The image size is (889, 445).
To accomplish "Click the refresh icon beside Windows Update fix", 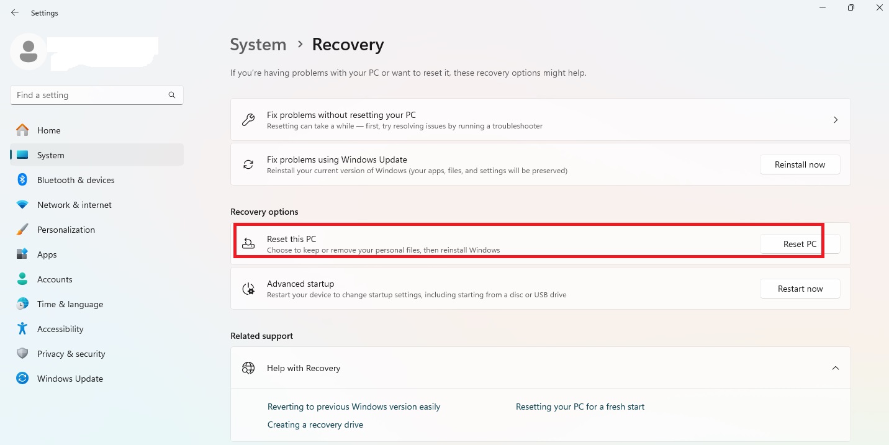I will tap(248, 164).
